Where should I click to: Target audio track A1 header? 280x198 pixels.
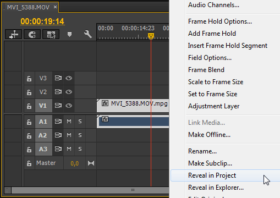(x=43, y=122)
